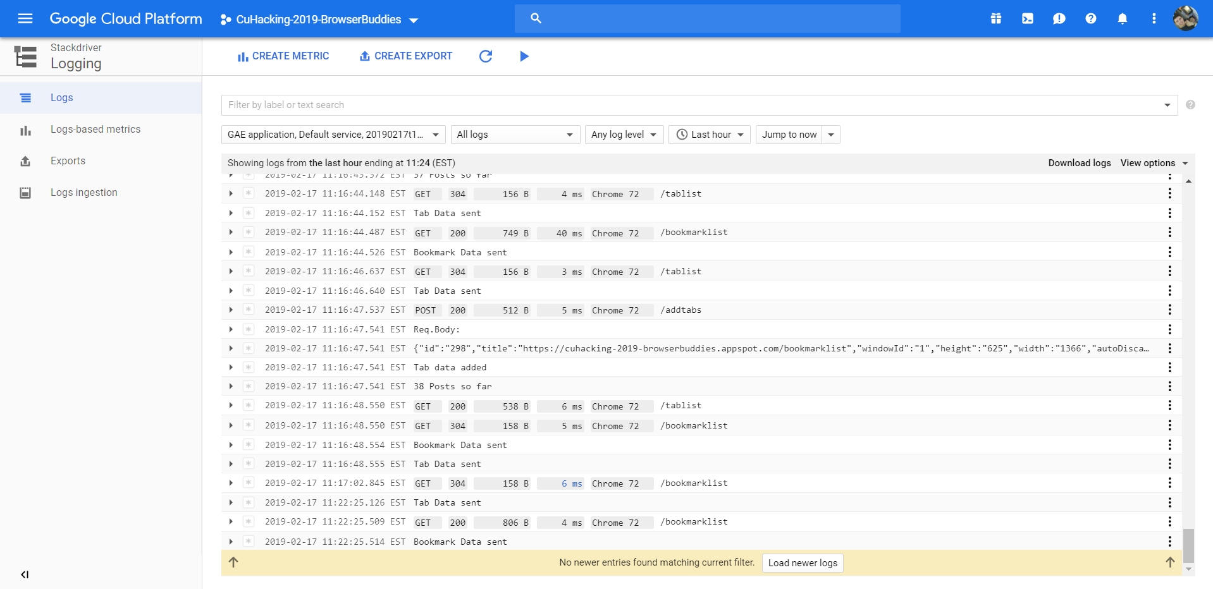
Task: Open Logs-based metrics in the sidebar
Action: pyautogui.click(x=101, y=130)
